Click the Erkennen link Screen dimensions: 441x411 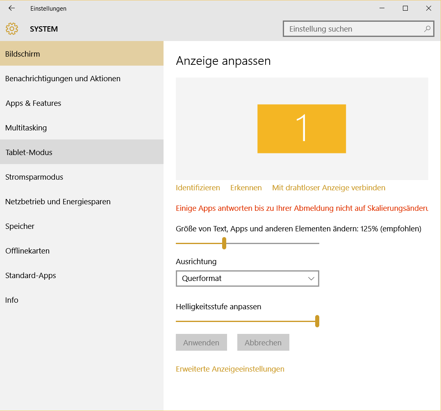pos(246,188)
